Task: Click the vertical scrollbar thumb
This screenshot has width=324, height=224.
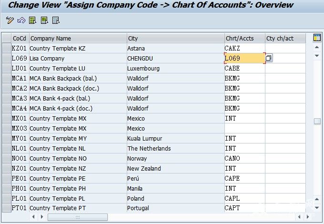Action: point(317,121)
